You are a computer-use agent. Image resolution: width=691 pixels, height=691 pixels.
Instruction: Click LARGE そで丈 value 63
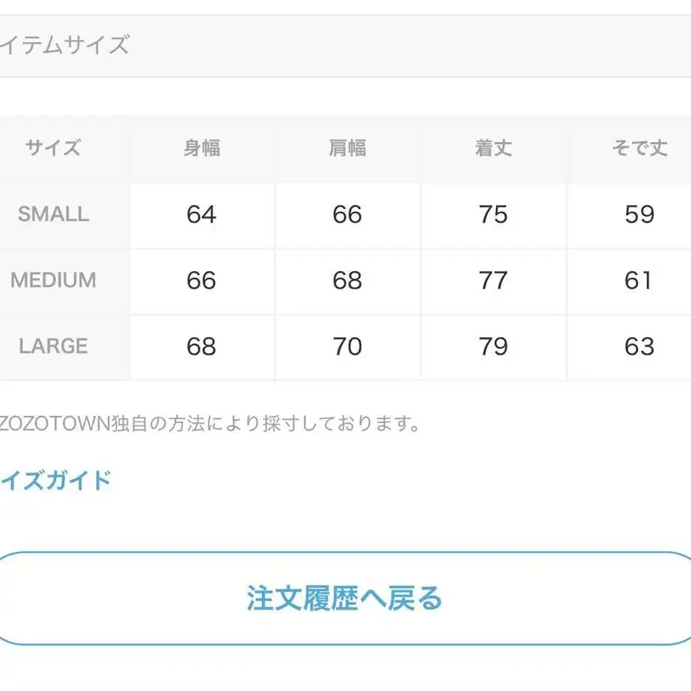coord(639,346)
